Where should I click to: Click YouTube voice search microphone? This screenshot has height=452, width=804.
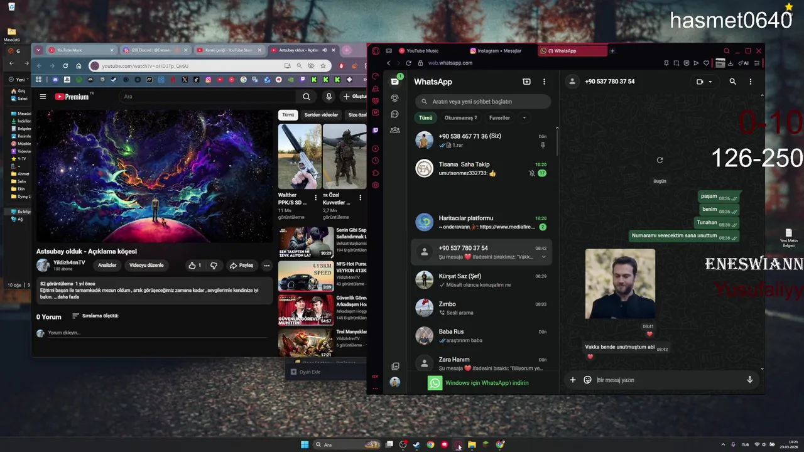click(329, 97)
